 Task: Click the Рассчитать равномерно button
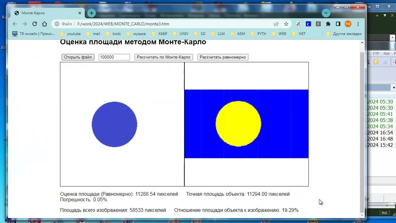tap(223, 57)
